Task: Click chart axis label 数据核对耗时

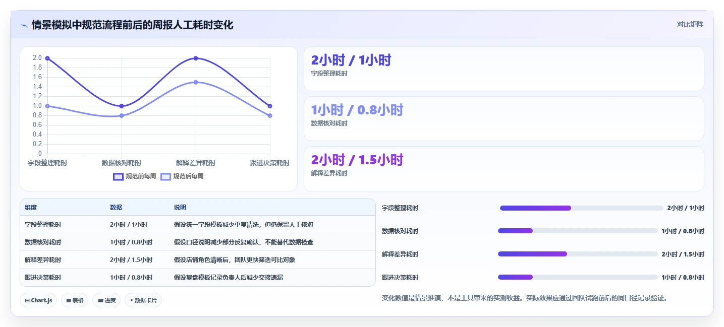Action: click(x=122, y=163)
